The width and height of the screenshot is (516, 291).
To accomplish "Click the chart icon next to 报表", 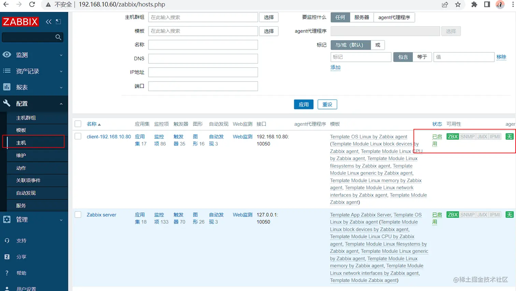I will coord(7,87).
